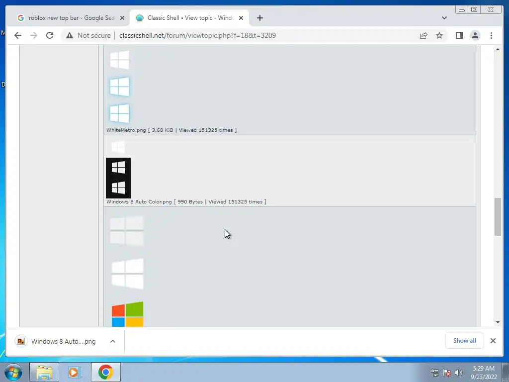This screenshot has width=509, height=382.
Task: Open the network tray icon
Action: (434, 373)
